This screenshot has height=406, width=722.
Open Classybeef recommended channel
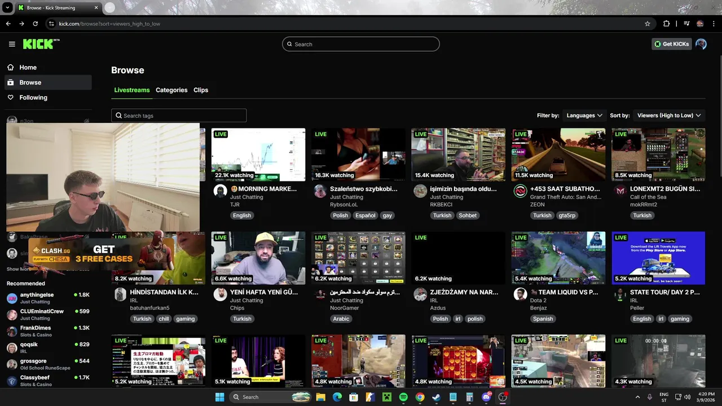pyautogui.click(x=49, y=381)
